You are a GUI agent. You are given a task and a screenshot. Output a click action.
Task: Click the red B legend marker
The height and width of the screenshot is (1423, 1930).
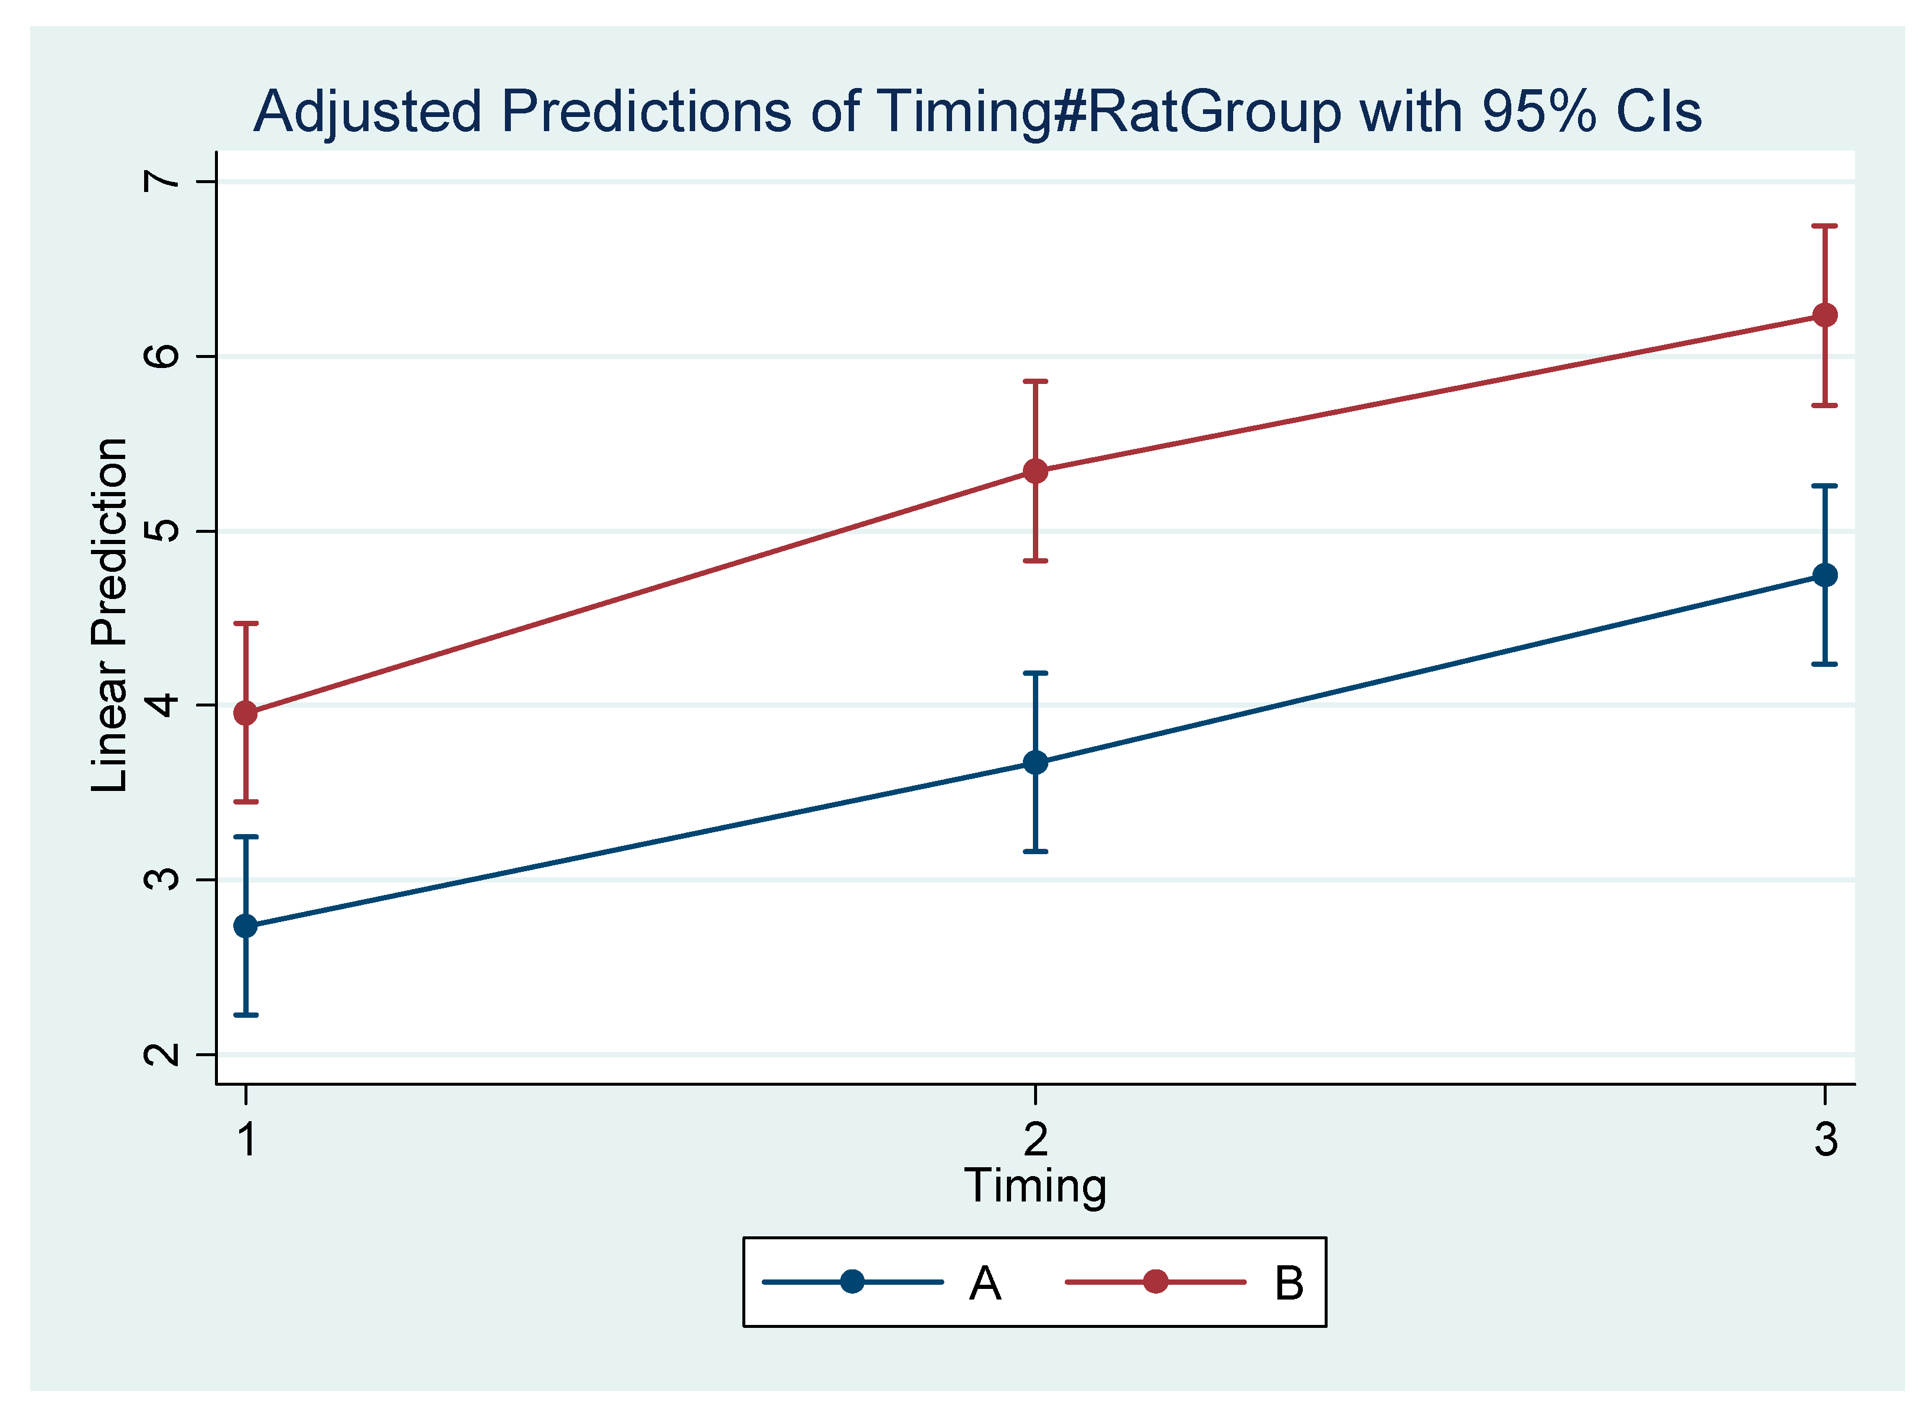click(x=1155, y=1281)
